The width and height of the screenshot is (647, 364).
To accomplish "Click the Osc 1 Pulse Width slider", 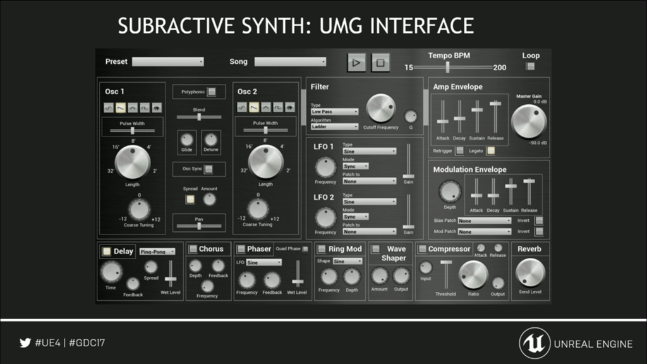I will click(133, 131).
